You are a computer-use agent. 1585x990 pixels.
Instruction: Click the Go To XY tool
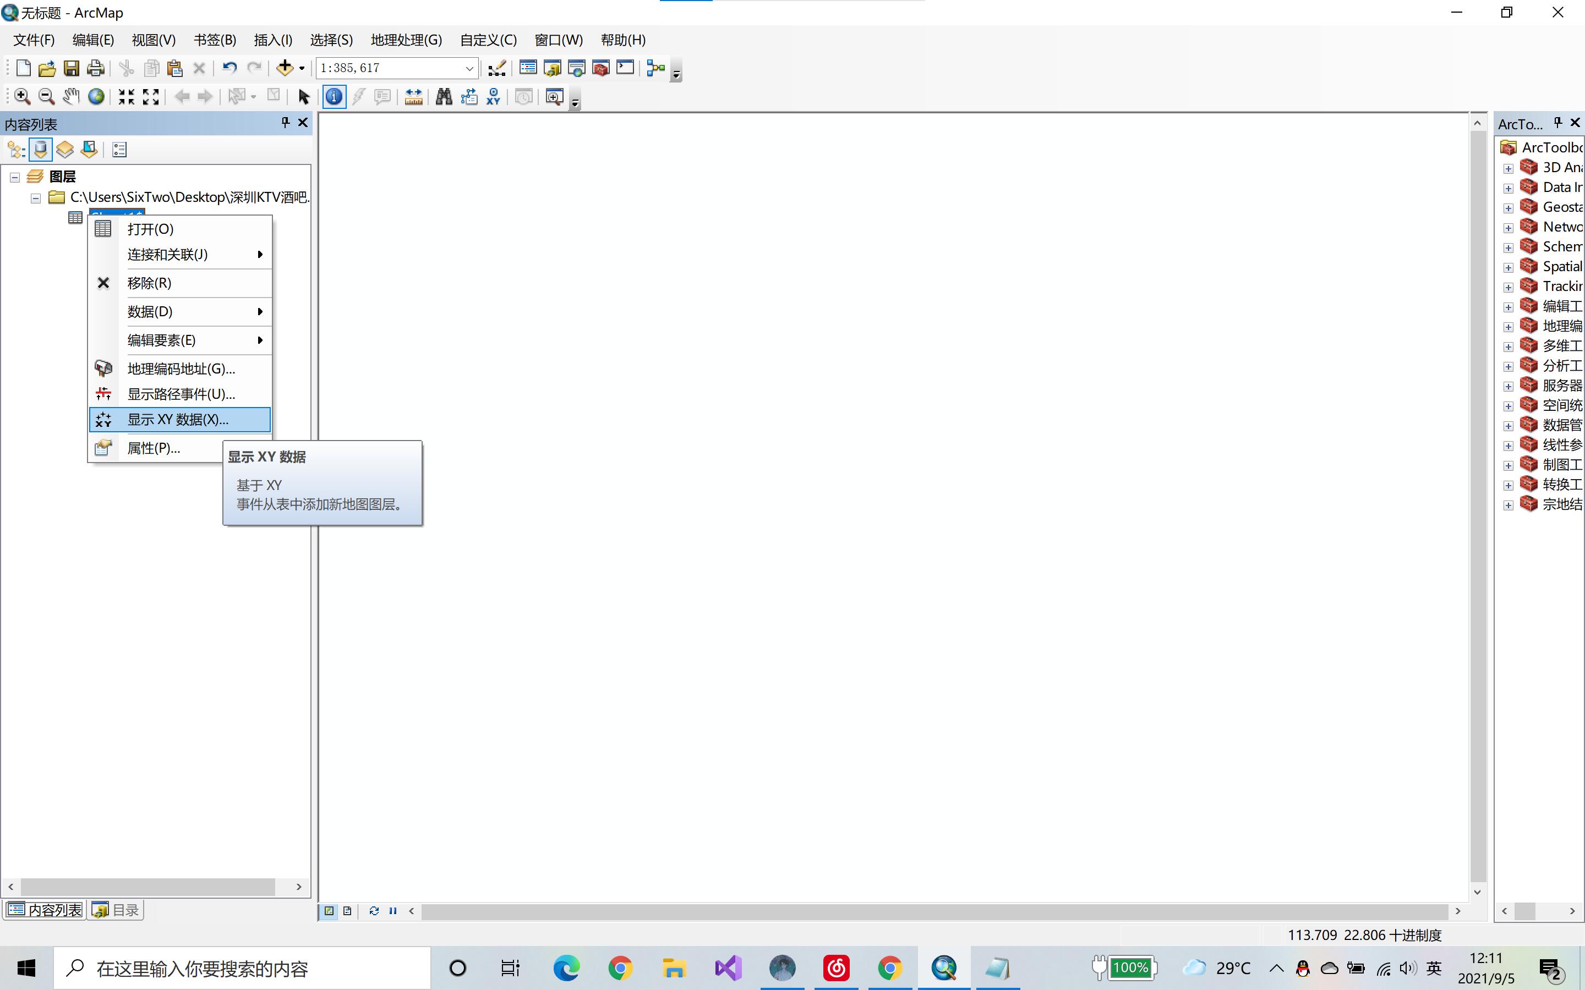[x=493, y=97]
